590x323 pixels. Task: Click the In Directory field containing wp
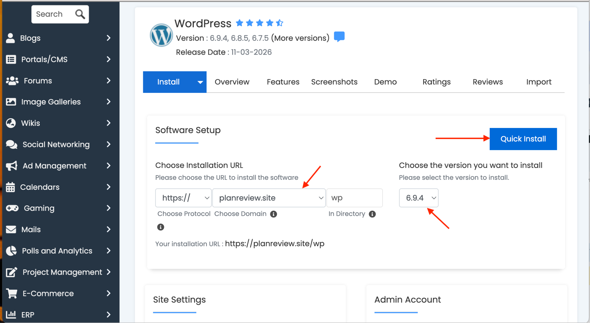(355, 198)
